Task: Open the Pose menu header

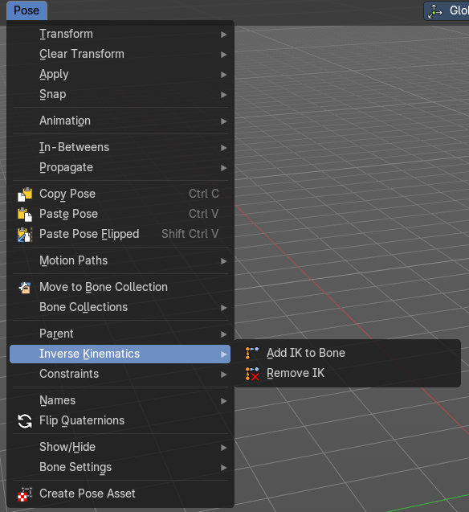Action: [27, 10]
